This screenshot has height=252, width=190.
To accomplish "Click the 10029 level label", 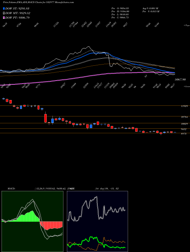I will (184, 124).
